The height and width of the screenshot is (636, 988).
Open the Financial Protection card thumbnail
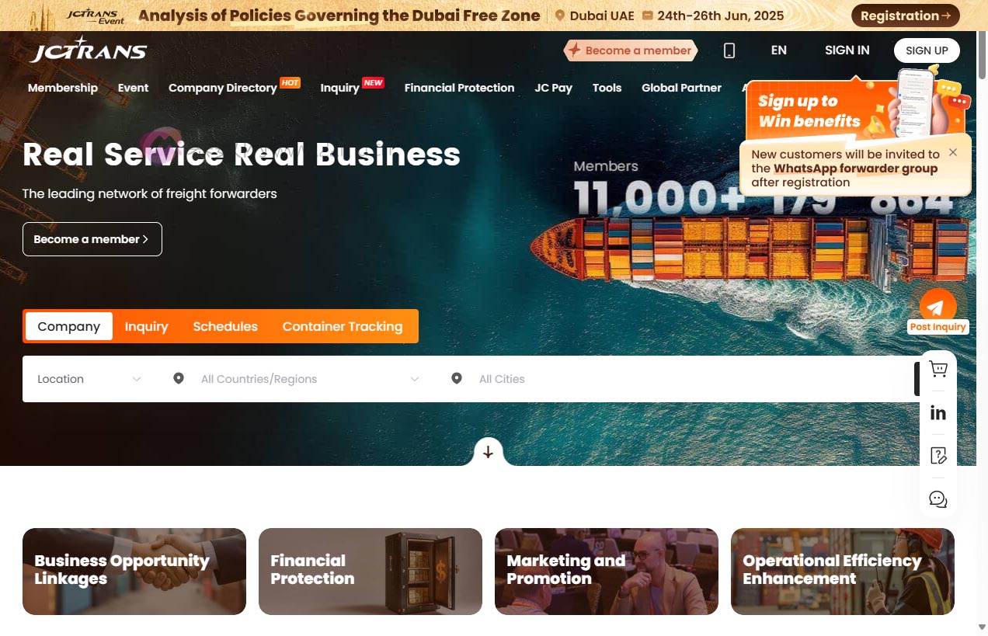point(370,572)
